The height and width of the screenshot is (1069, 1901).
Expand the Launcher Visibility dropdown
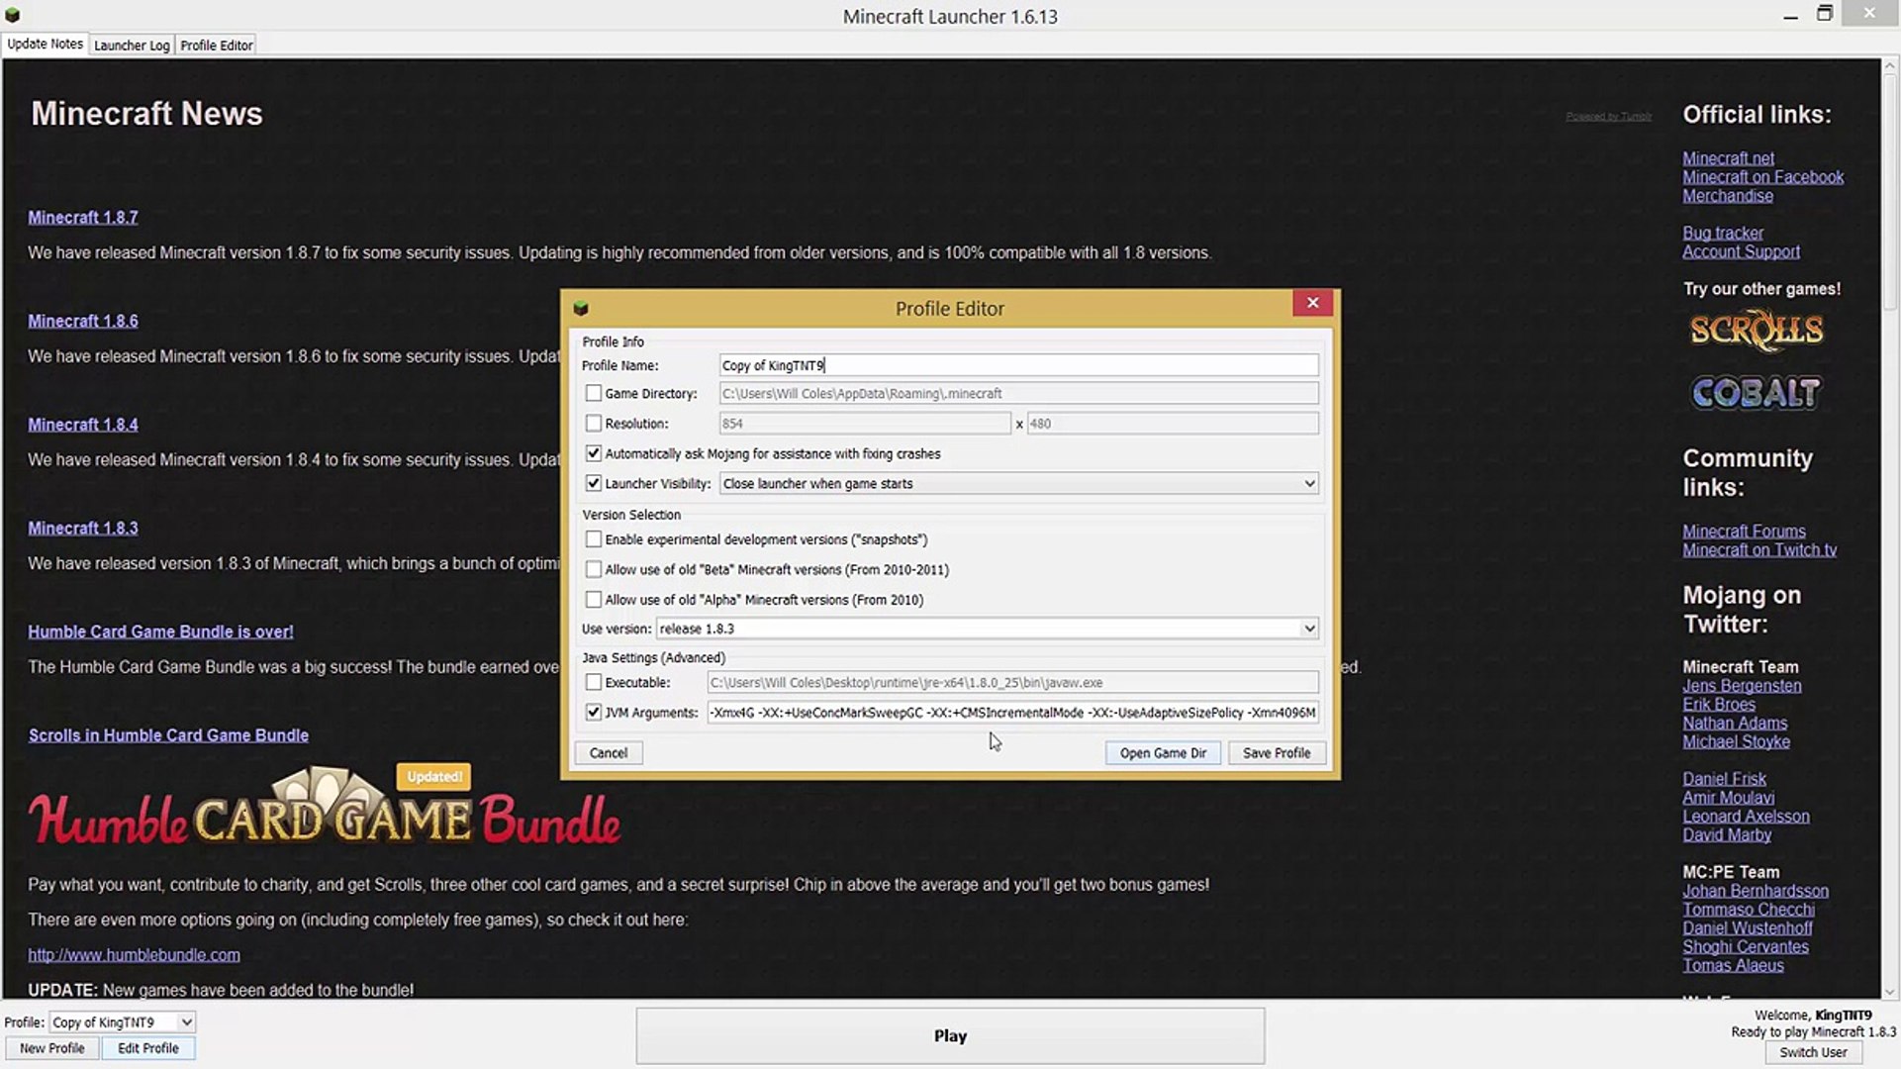coord(1308,483)
